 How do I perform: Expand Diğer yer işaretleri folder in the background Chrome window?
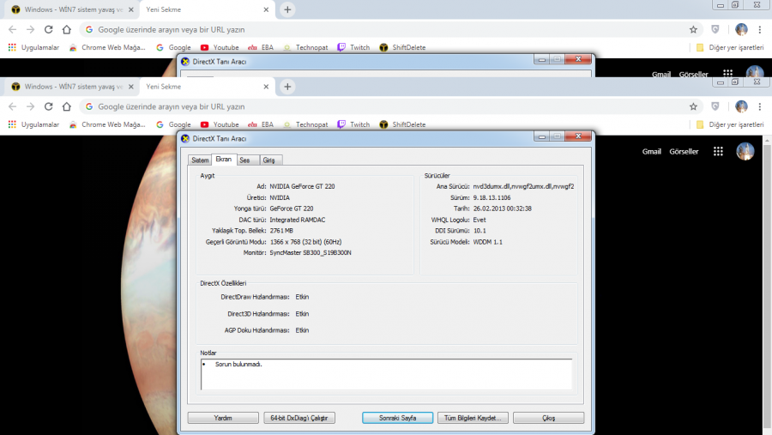click(x=730, y=47)
